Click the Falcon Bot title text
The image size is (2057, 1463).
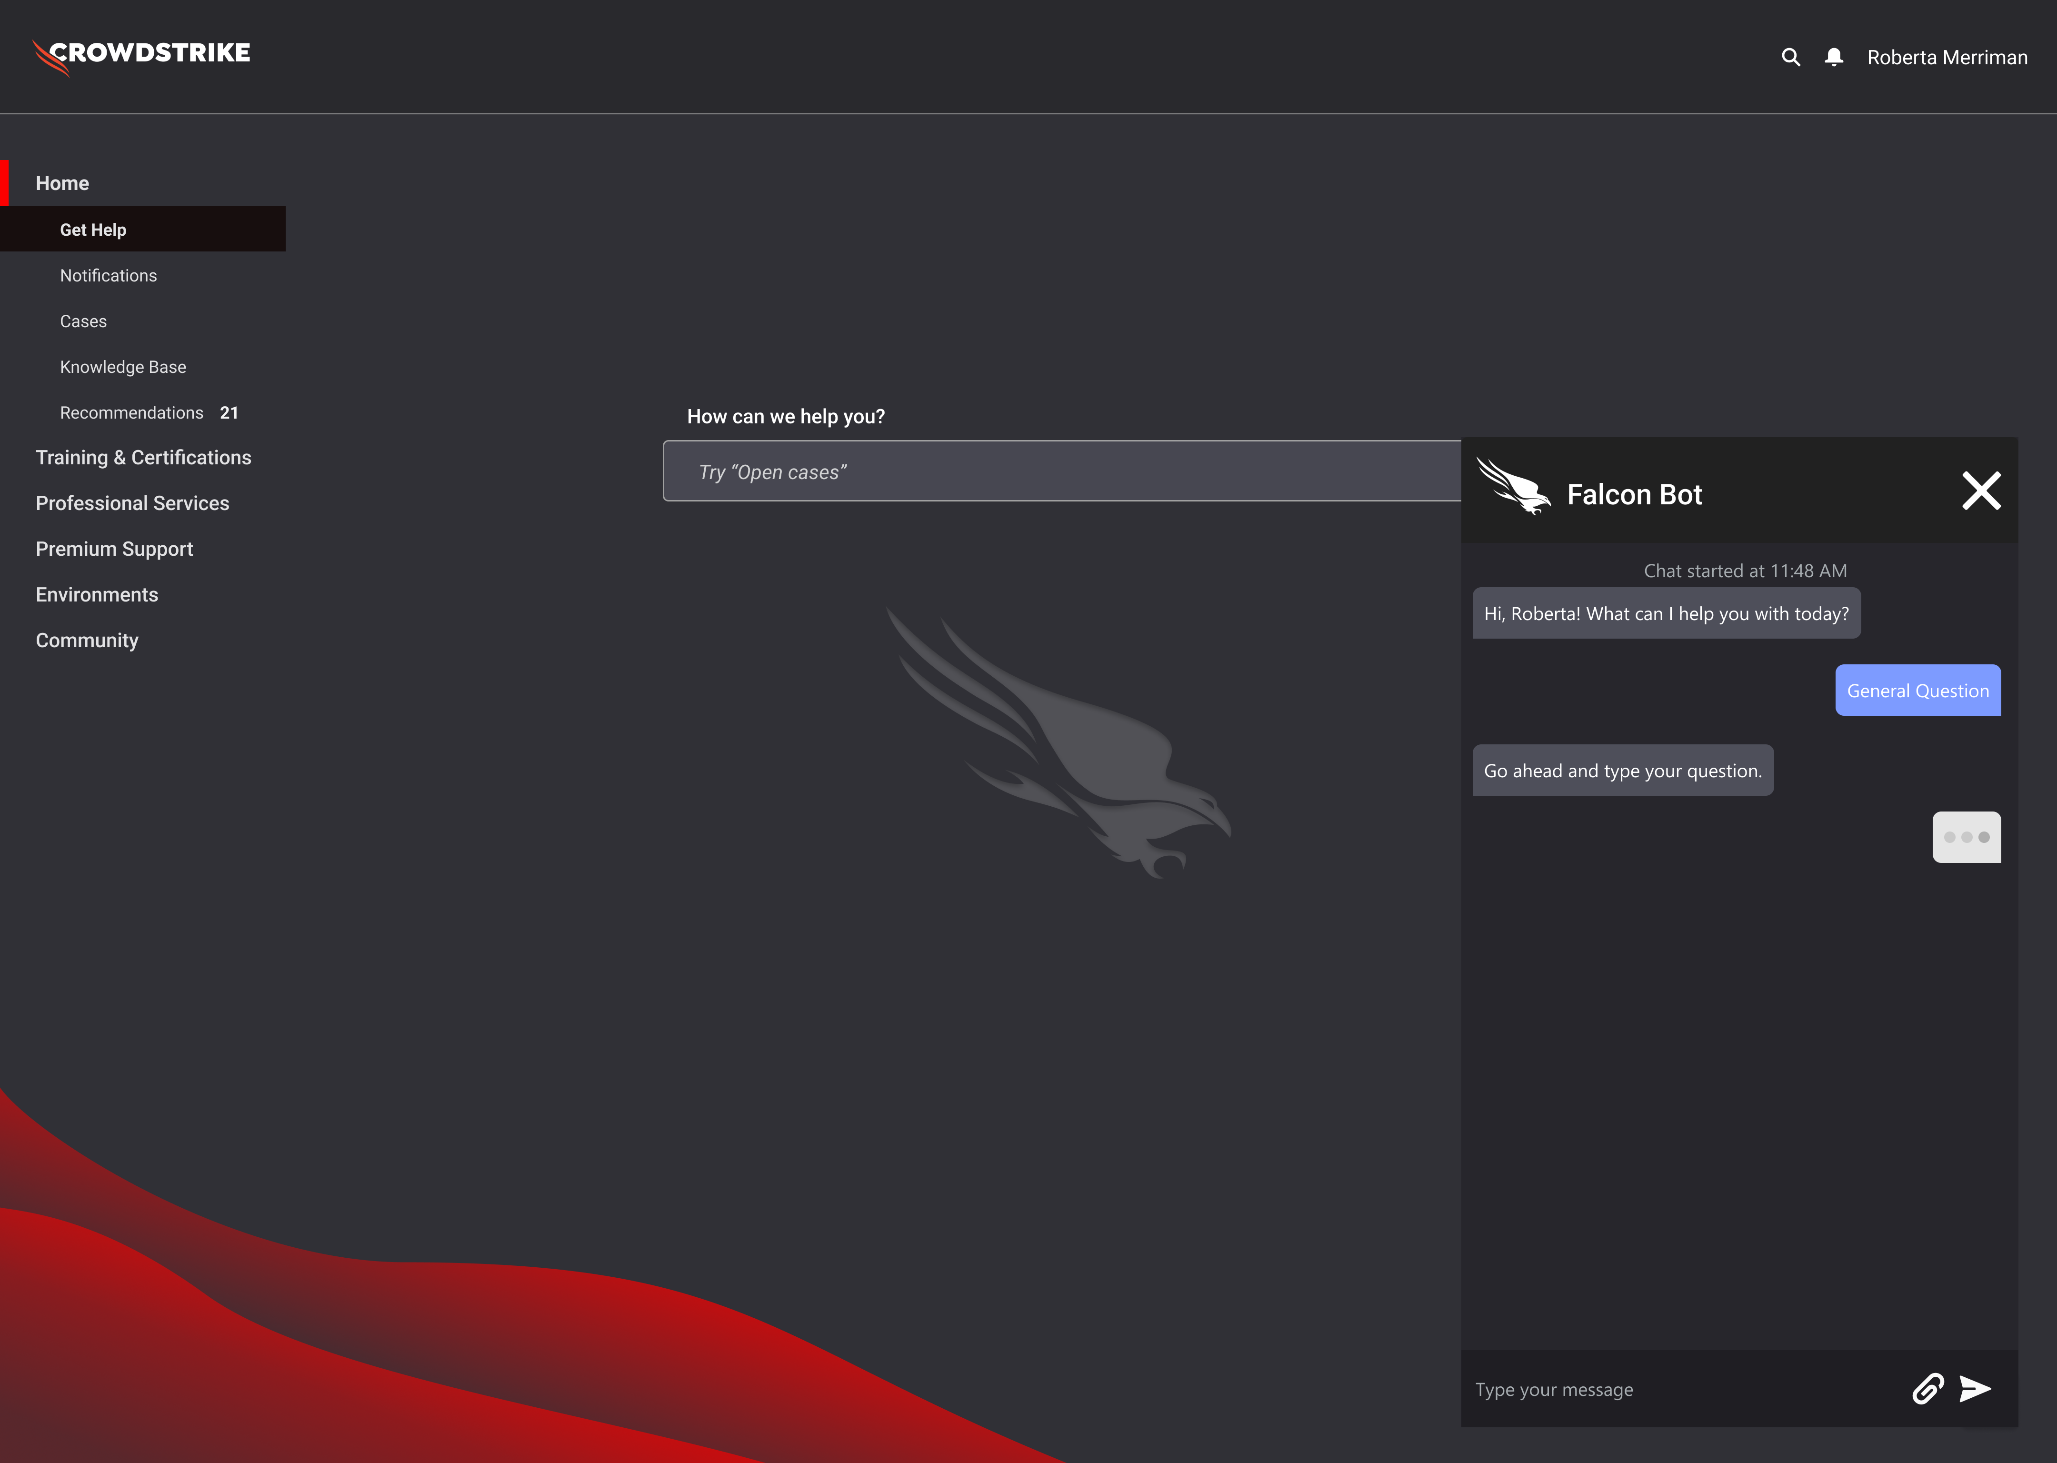pos(1634,495)
